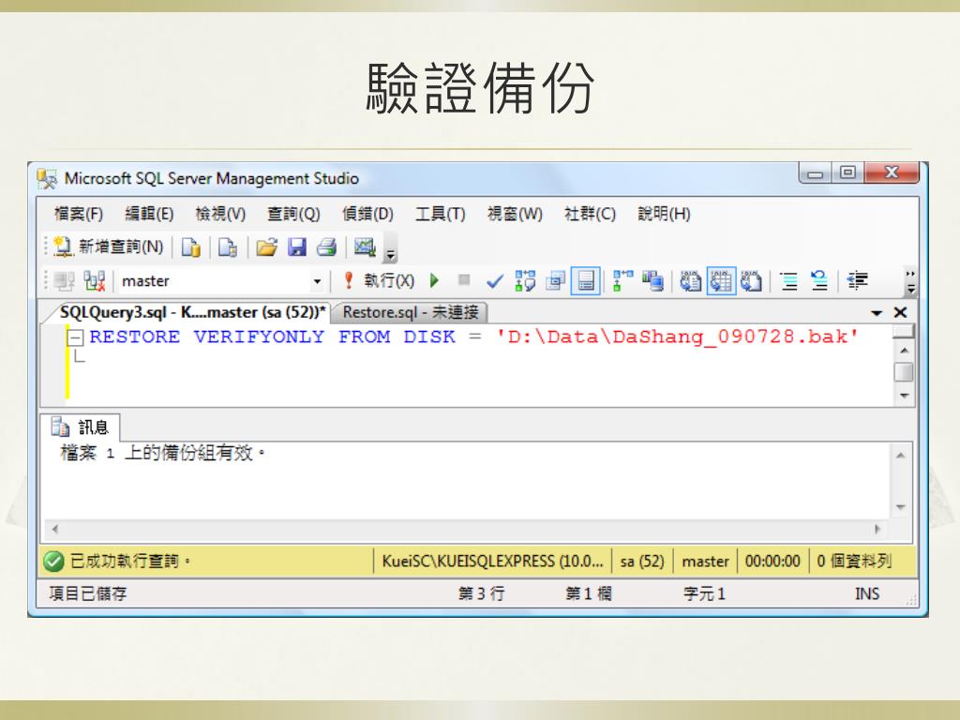Click the messages pane scroll up arrow

pos(901,456)
